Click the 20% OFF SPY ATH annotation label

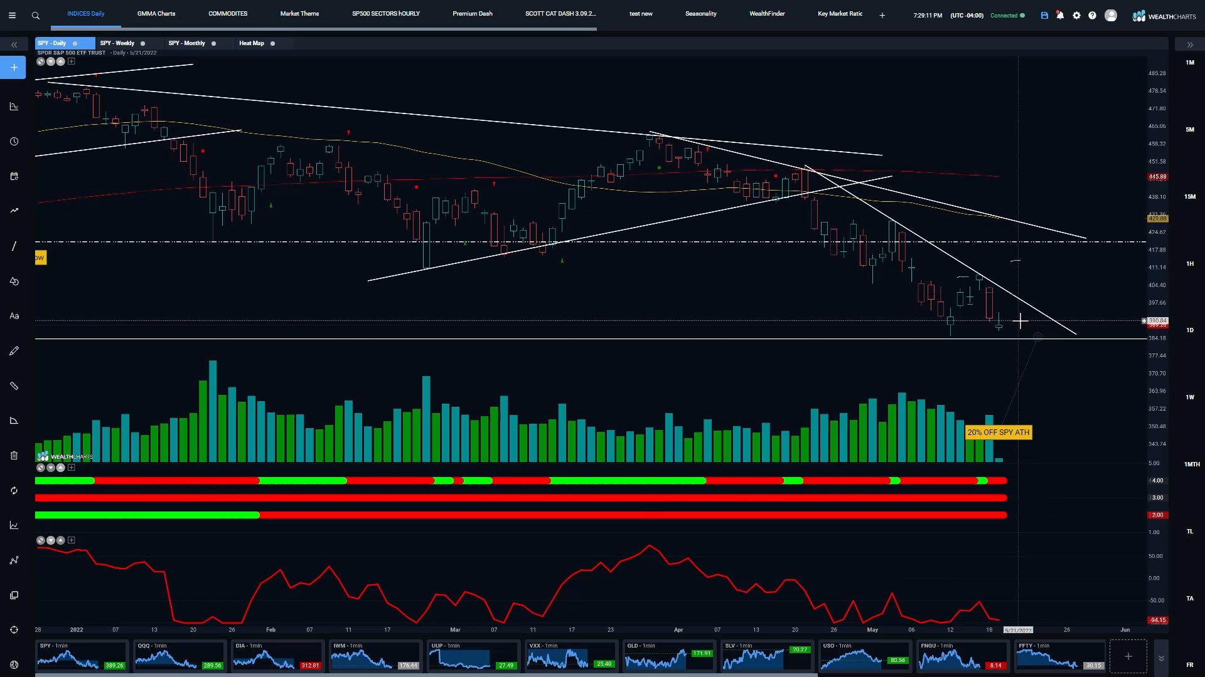pyautogui.click(x=998, y=433)
